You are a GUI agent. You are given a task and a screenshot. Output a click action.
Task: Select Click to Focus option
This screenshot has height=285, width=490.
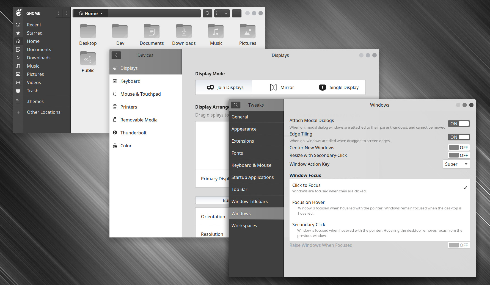pyautogui.click(x=380, y=188)
